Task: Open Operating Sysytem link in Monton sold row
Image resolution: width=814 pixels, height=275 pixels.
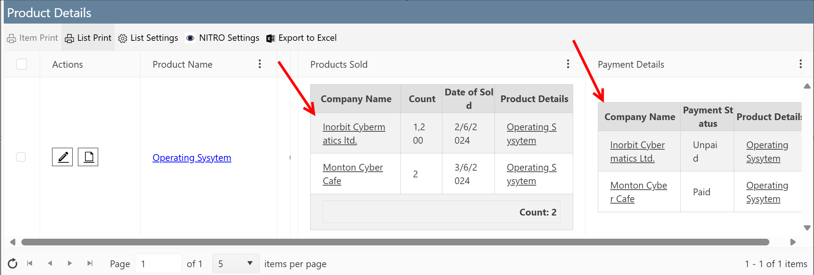Action: tap(532, 174)
